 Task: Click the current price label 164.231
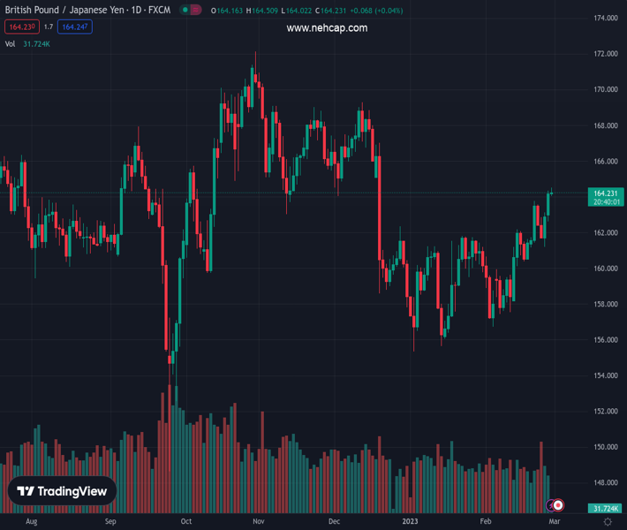pos(605,193)
